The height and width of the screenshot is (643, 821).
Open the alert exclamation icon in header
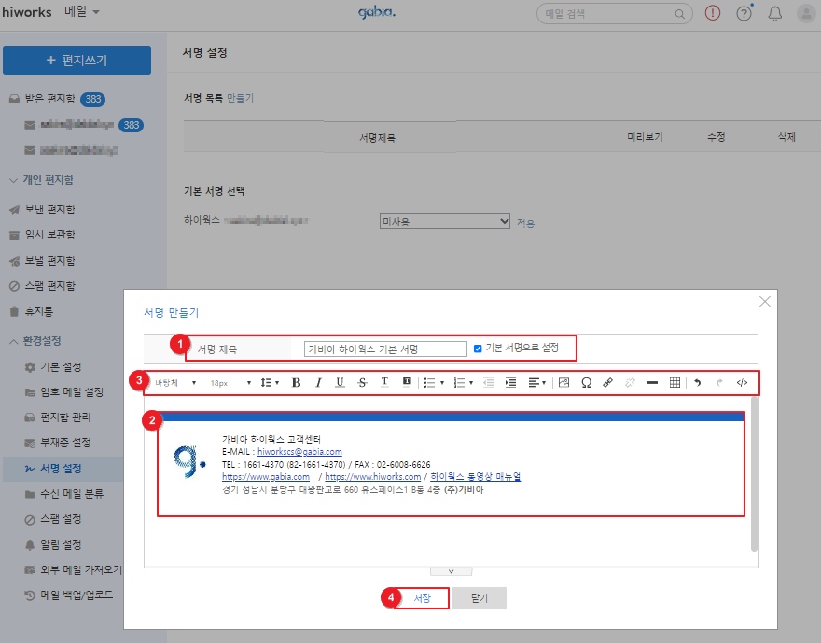713,13
